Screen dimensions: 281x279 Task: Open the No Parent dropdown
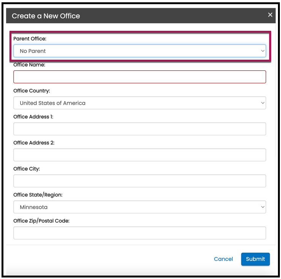point(140,51)
